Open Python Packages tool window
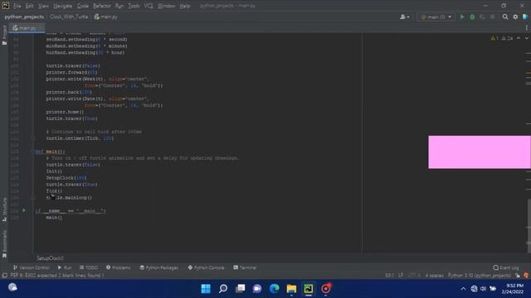 click(159, 267)
